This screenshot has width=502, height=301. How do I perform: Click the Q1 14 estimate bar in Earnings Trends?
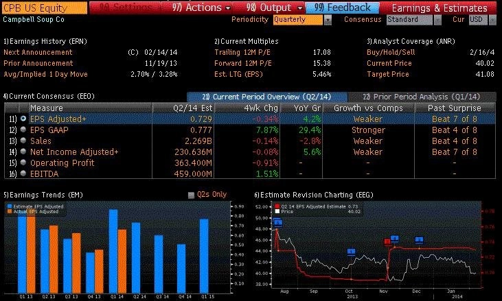[113, 251]
